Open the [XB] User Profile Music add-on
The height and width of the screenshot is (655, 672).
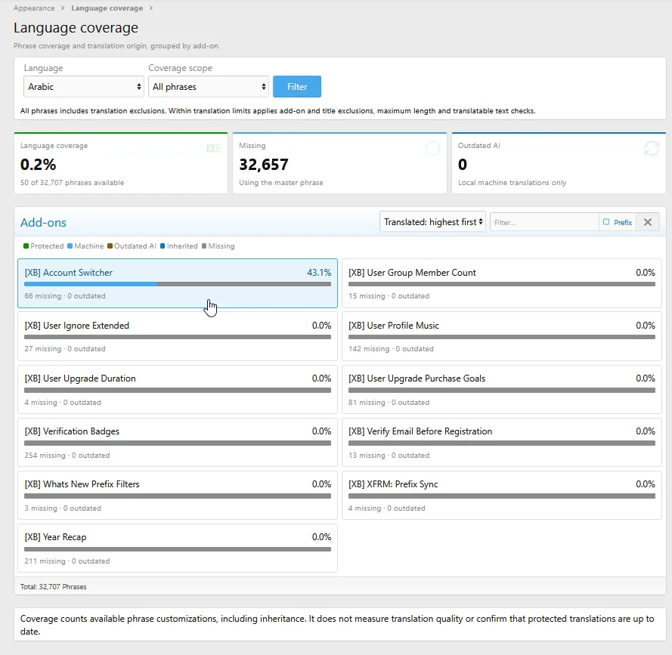tap(501, 336)
